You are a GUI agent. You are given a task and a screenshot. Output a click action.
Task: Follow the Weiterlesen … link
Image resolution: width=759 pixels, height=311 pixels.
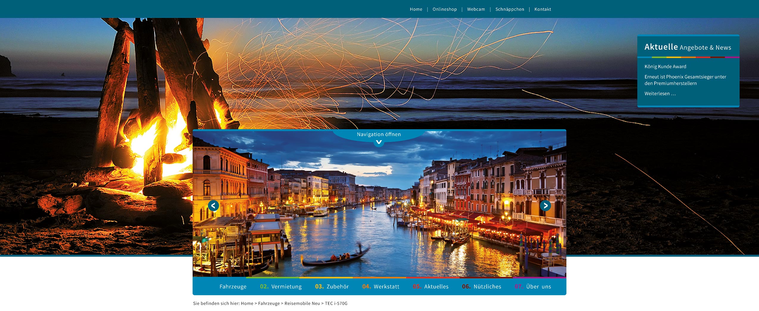[660, 93]
